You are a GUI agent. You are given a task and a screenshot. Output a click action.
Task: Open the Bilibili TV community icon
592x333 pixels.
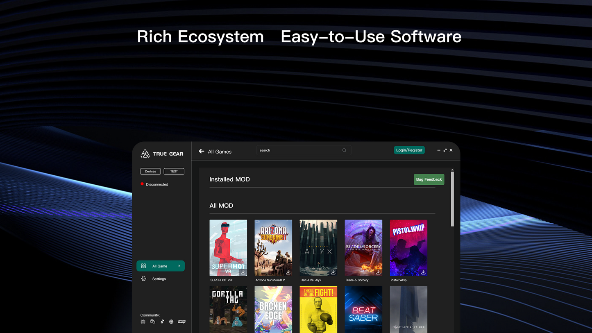[x=143, y=322]
